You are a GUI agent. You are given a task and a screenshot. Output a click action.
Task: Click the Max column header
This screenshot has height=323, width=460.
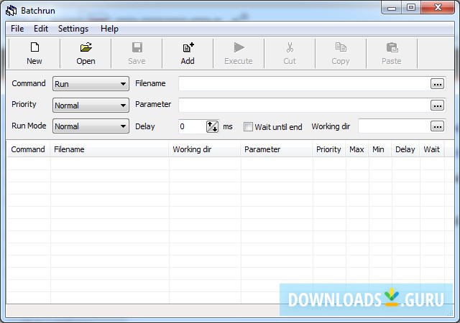pyautogui.click(x=357, y=149)
